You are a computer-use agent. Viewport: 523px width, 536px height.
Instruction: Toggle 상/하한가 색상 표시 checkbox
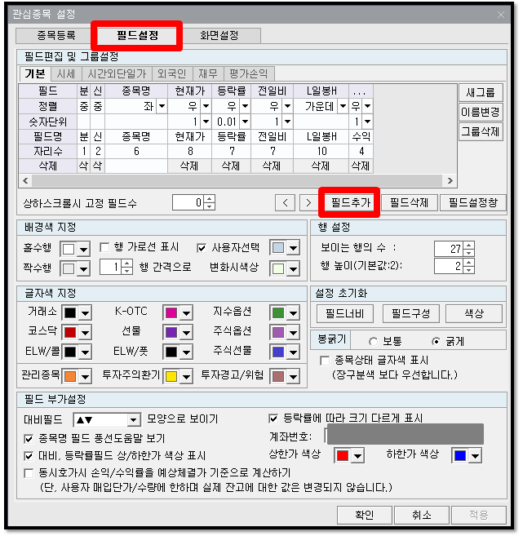point(29,456)
